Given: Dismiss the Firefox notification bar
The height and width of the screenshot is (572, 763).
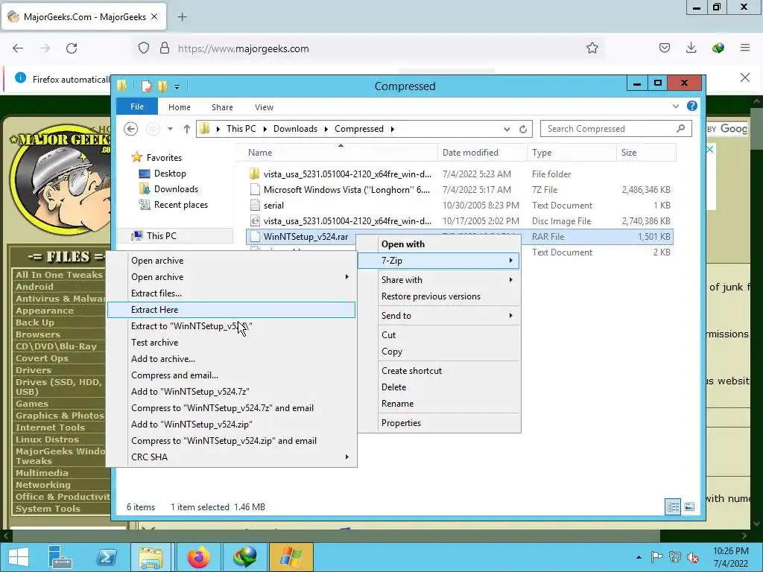Looking at the screenshot, I should [745, 77].
